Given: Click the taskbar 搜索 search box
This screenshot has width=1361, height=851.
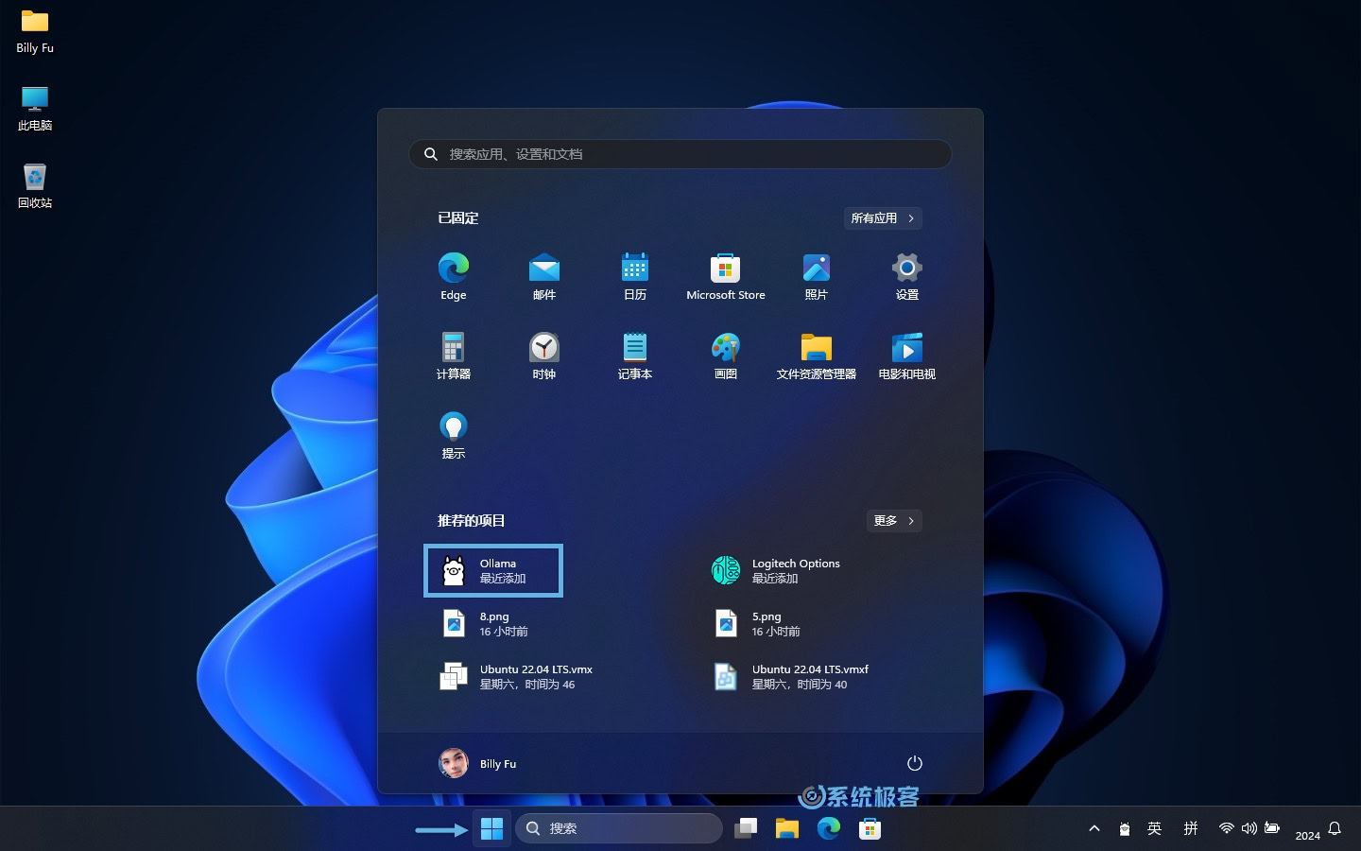Looking at the screenshot, I should [x=619, y=828].
